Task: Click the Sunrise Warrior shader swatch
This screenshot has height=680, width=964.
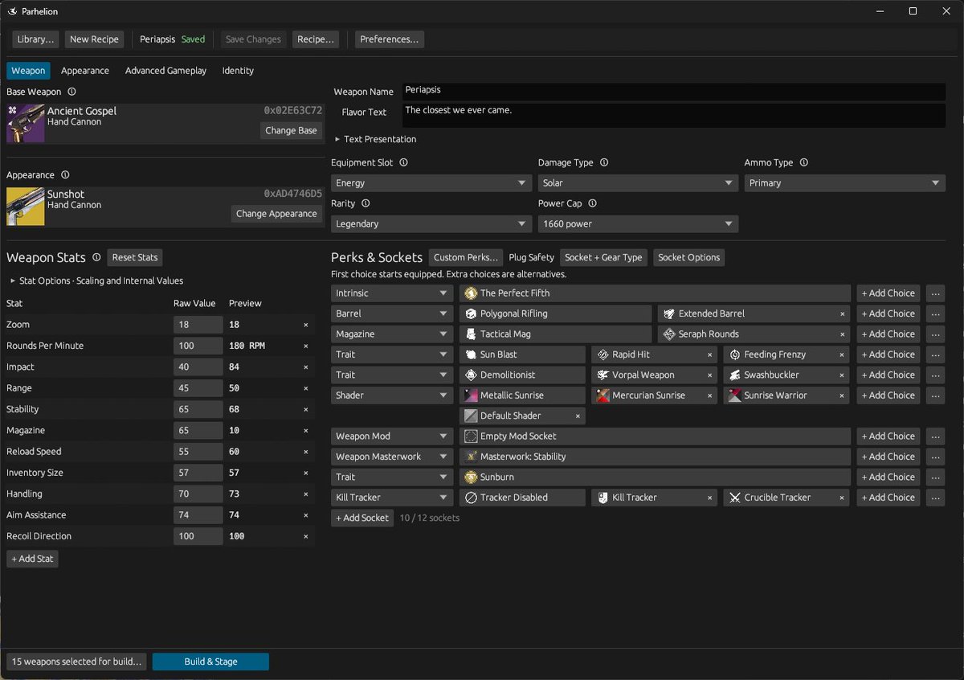Action: coord(735,395)
